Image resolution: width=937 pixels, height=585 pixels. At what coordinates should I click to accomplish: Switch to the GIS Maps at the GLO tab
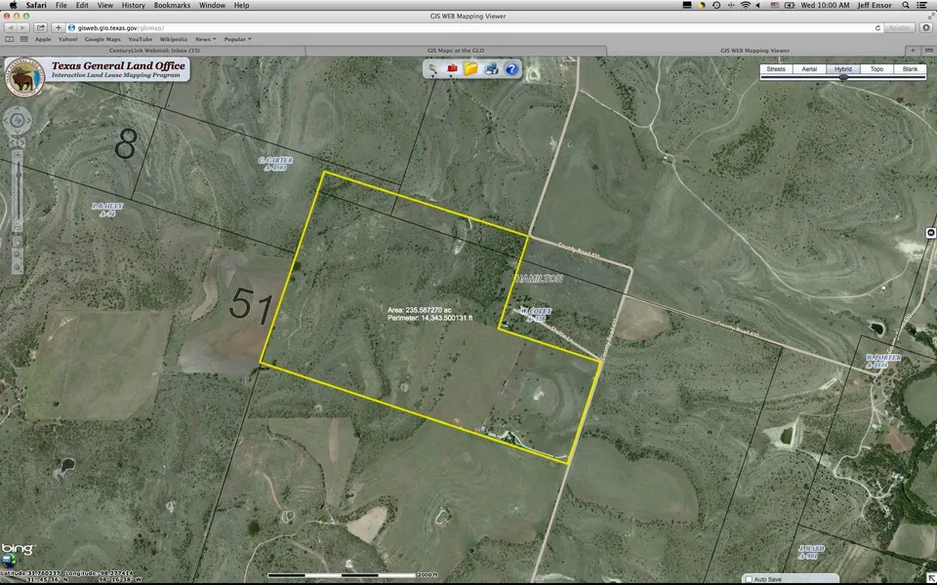456,50
